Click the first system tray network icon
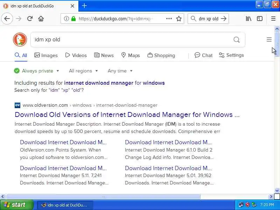Image resolution: width=280 pixels, height=210 pixels. [241, 205]
